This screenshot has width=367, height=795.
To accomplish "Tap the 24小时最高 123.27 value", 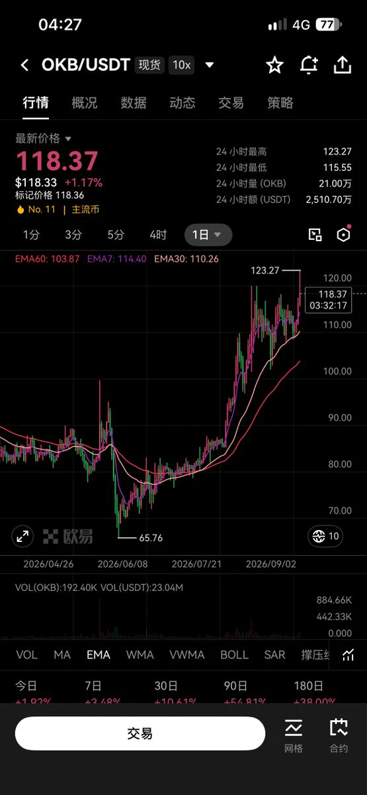I will [337, 152].
